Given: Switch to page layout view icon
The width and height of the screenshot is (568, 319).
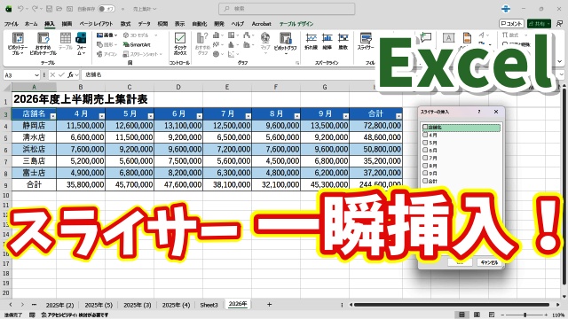Looking at the screenshot, I should [x=477, y=315].
